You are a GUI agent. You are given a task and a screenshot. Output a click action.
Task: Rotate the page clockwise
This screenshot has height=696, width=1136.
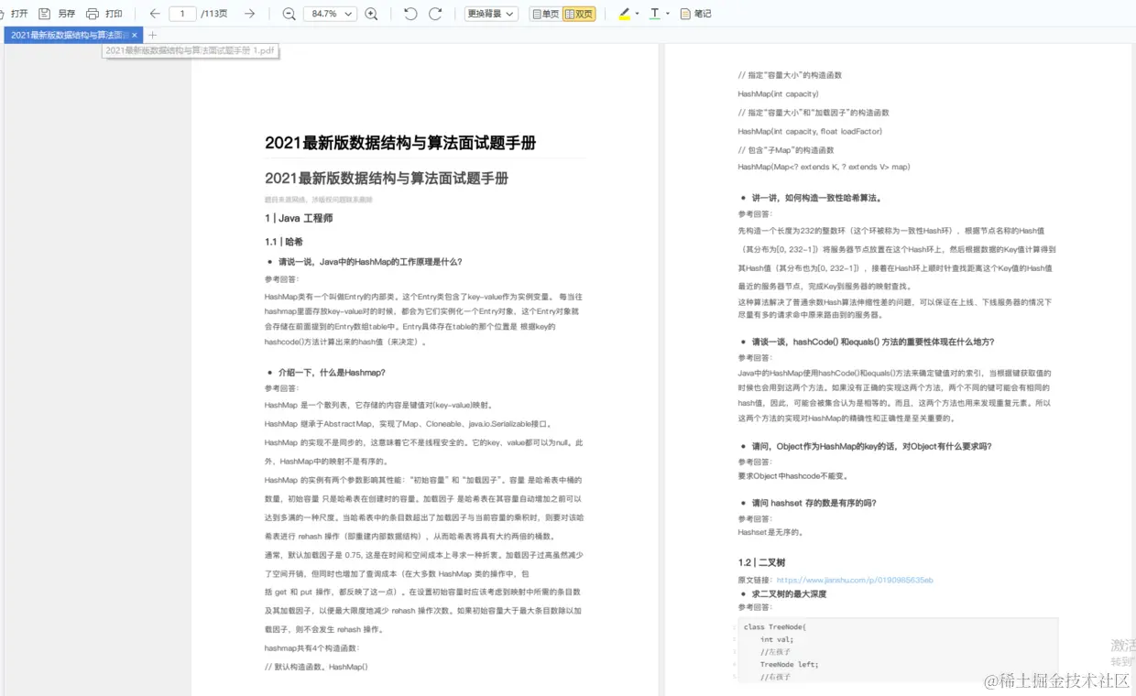pos(435,14)
